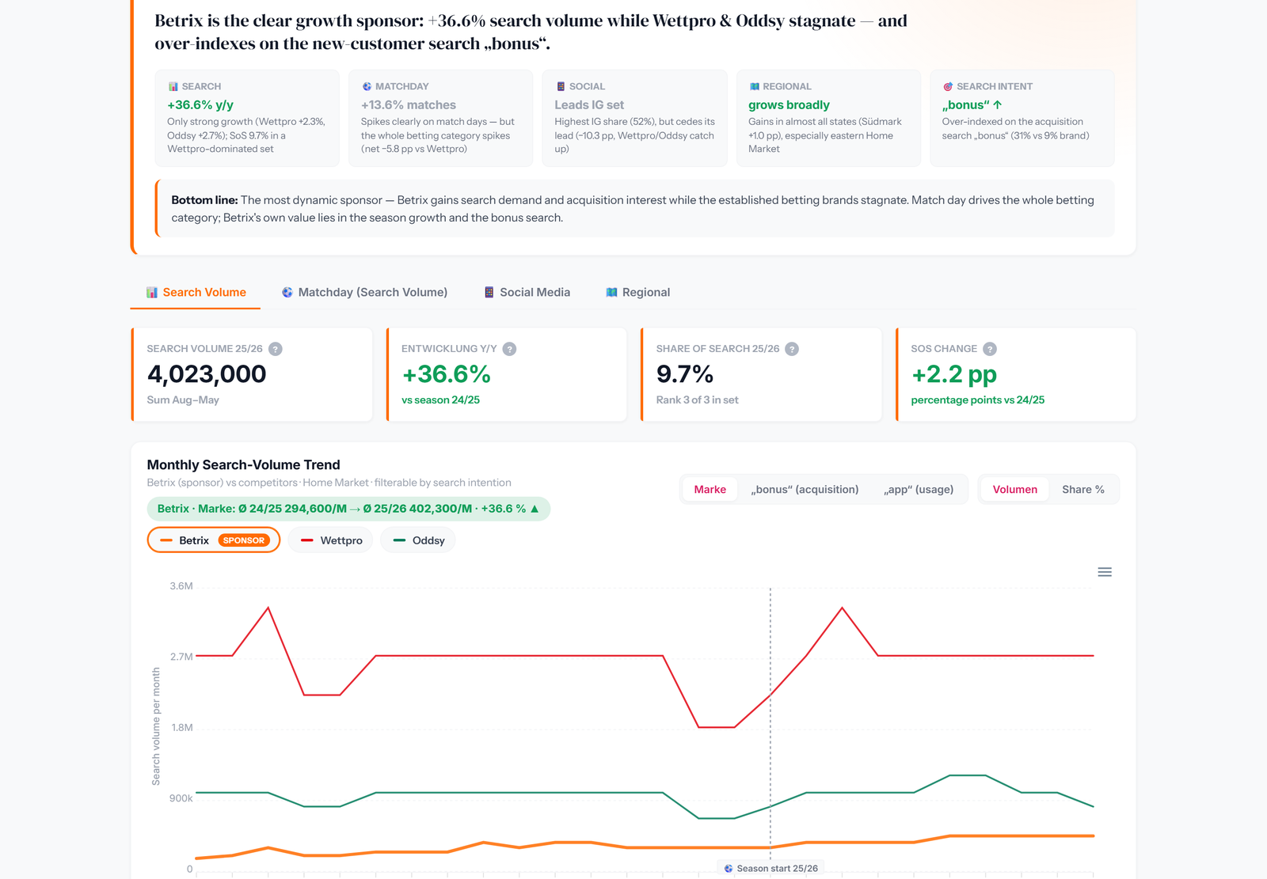Click the map icon in Regional card
The height and width of the screenshot is (879, 1267).
point(755,86)
